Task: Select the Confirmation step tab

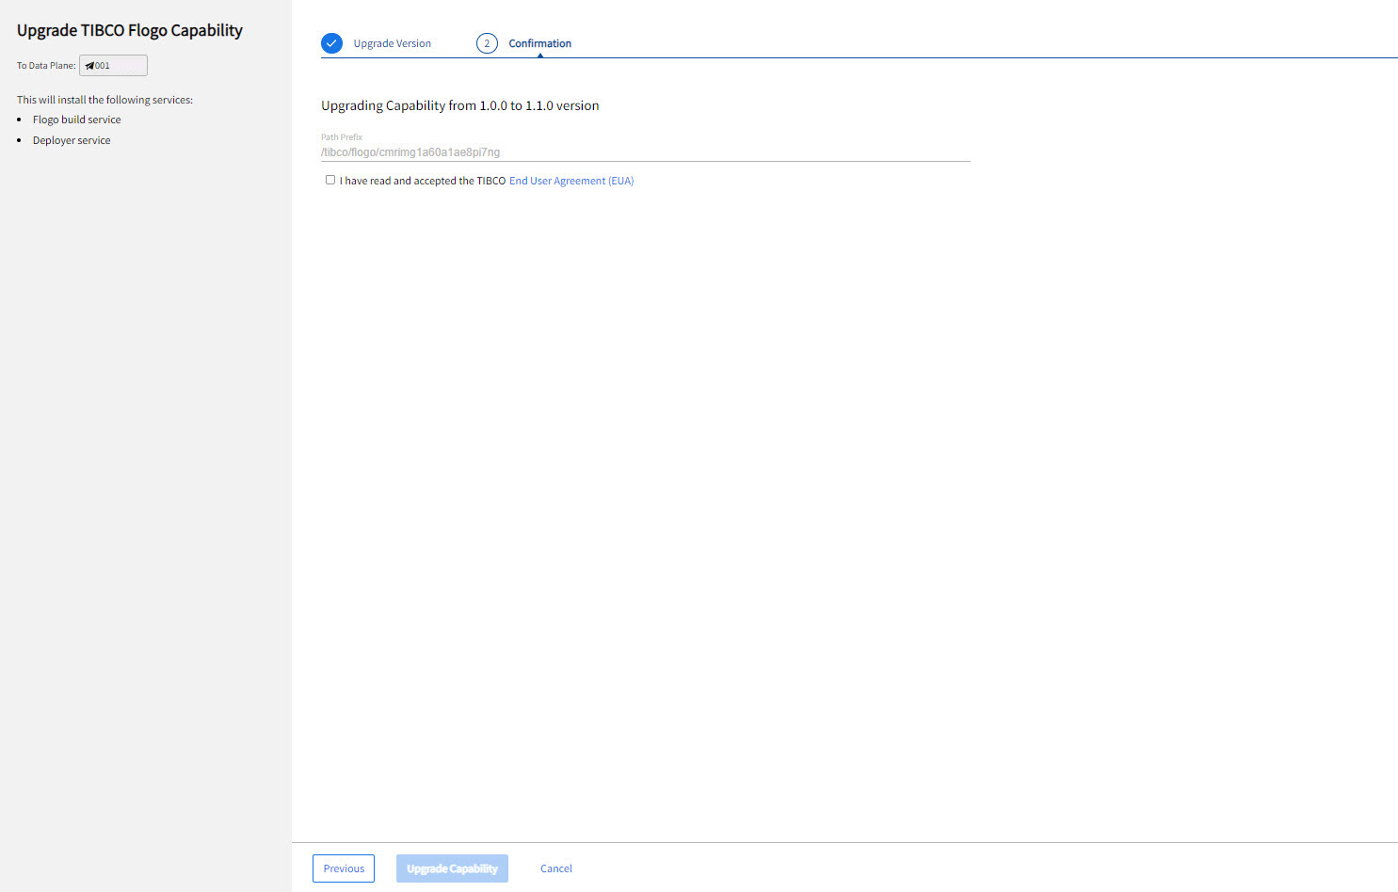Action: [x=539, y=43]
